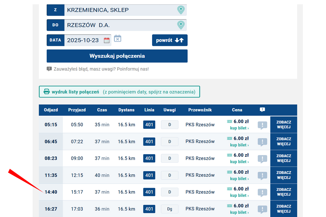Click the comment icon in the 11:35 row
The image size is (326, 217).
point(262,175)
